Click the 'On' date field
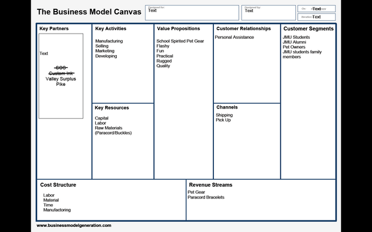The width and height of the screenshot is (372, 232). [317, 9]
